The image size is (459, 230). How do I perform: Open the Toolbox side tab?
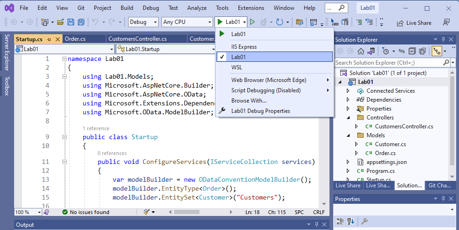(x=7, y=86)
